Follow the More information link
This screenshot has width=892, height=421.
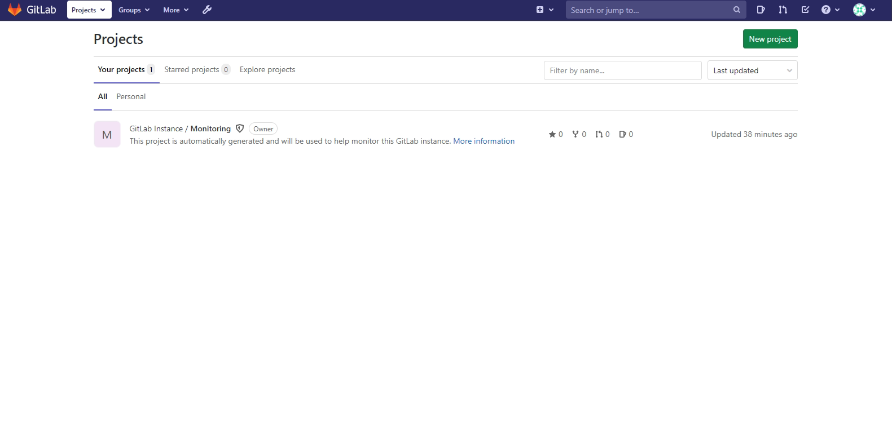484,141
